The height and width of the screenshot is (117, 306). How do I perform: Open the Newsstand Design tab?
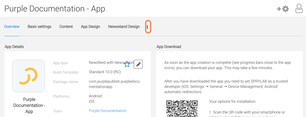(x=124, y=26)
